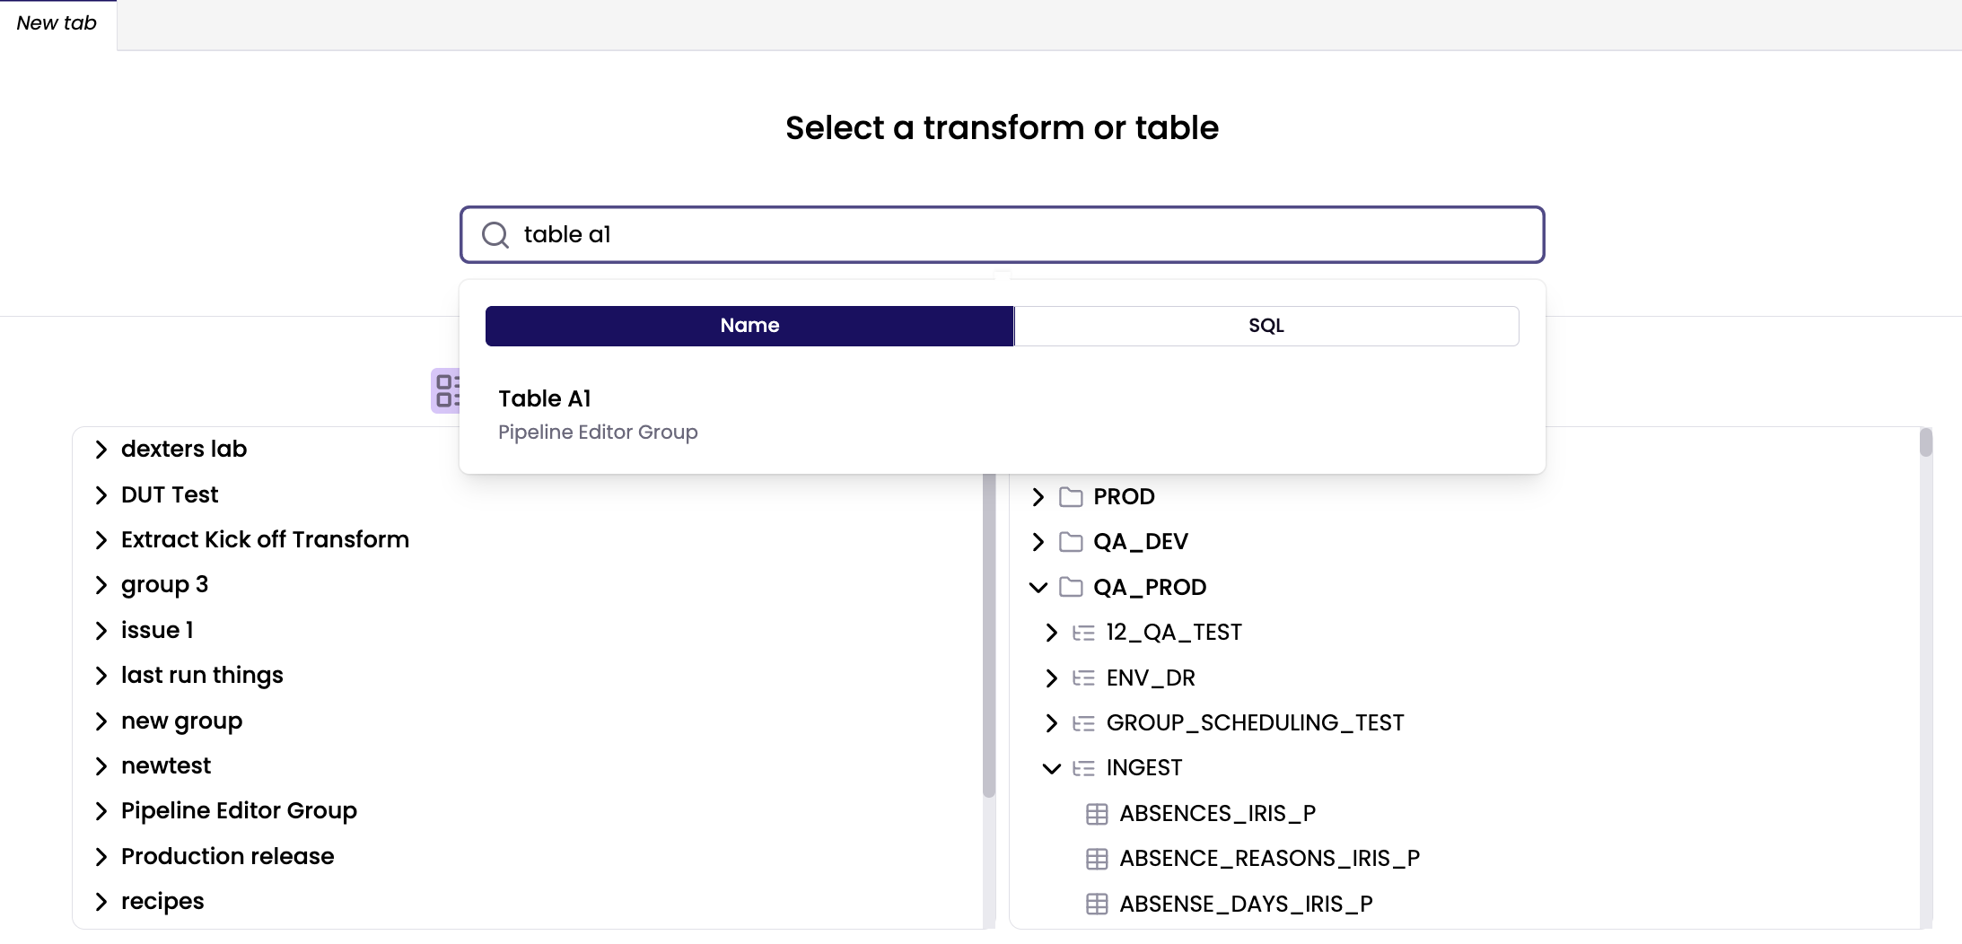Click the ABSENCE_REASONS_IRIS_P table icon
Screen dimensions: 1962x944
[x=1097, y=859]
